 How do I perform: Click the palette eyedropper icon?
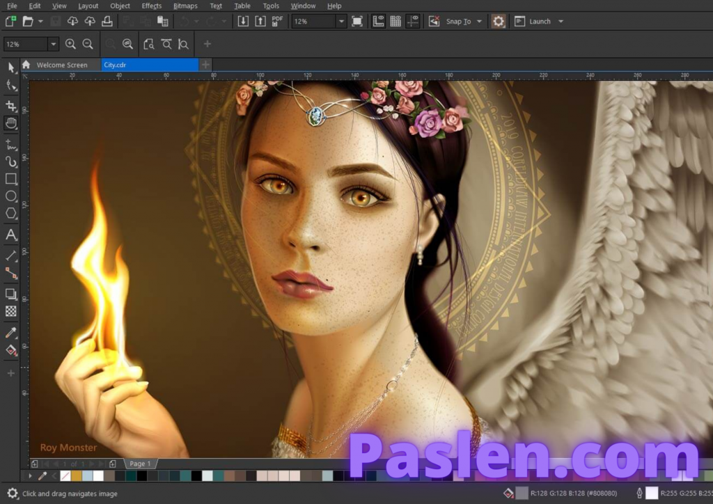[x=42, y=476]
